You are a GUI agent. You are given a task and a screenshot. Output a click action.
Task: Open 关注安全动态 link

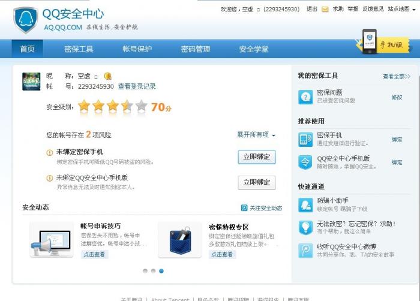point(266,208)
